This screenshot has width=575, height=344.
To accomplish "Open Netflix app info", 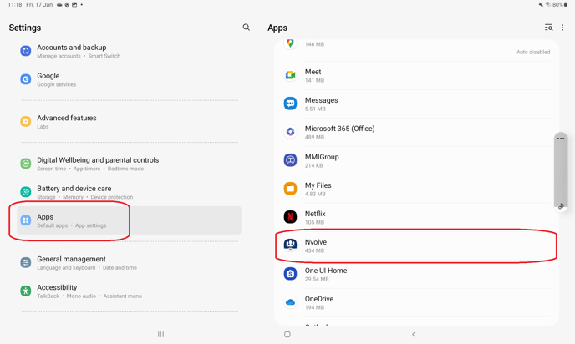I will pos(416,217).
